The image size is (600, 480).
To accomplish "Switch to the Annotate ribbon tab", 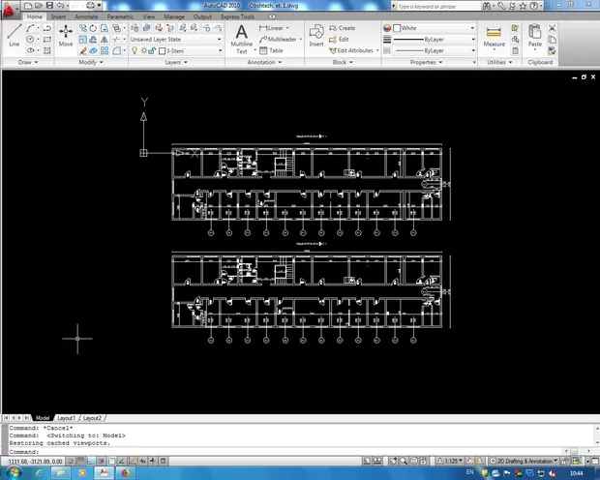I will pos(86,16).
